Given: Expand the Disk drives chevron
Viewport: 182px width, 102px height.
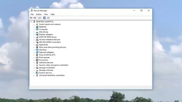Looking at the screenshot, I should [34, 32].
